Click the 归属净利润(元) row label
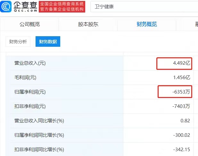 (30, 92)
